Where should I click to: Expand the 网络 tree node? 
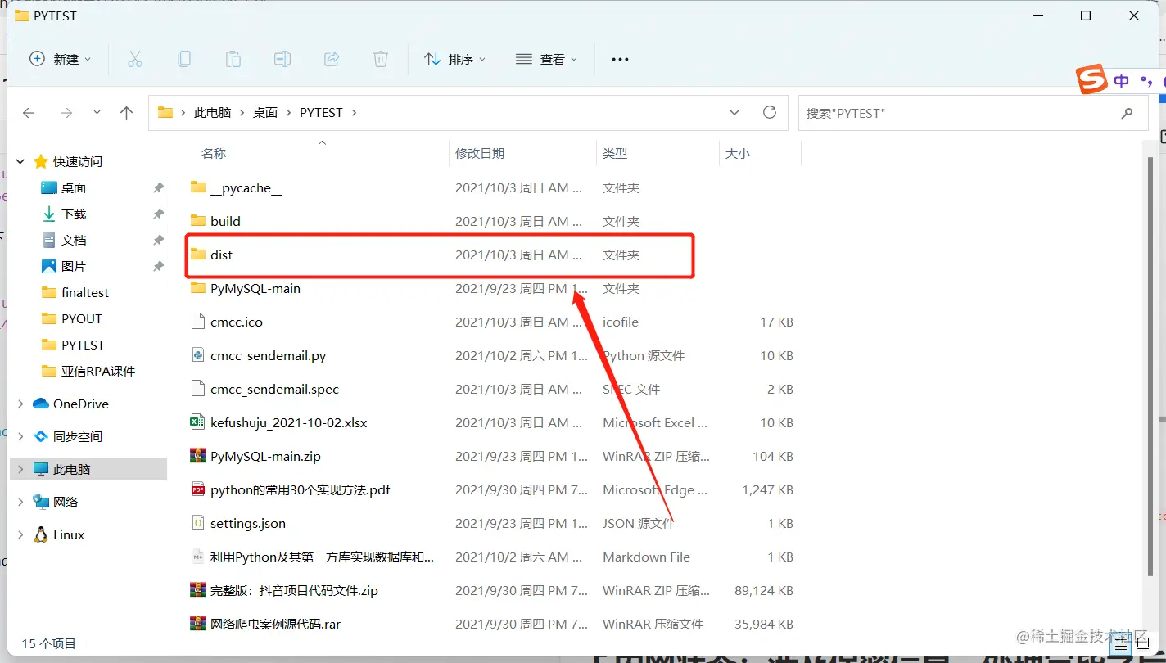[20, 502]
